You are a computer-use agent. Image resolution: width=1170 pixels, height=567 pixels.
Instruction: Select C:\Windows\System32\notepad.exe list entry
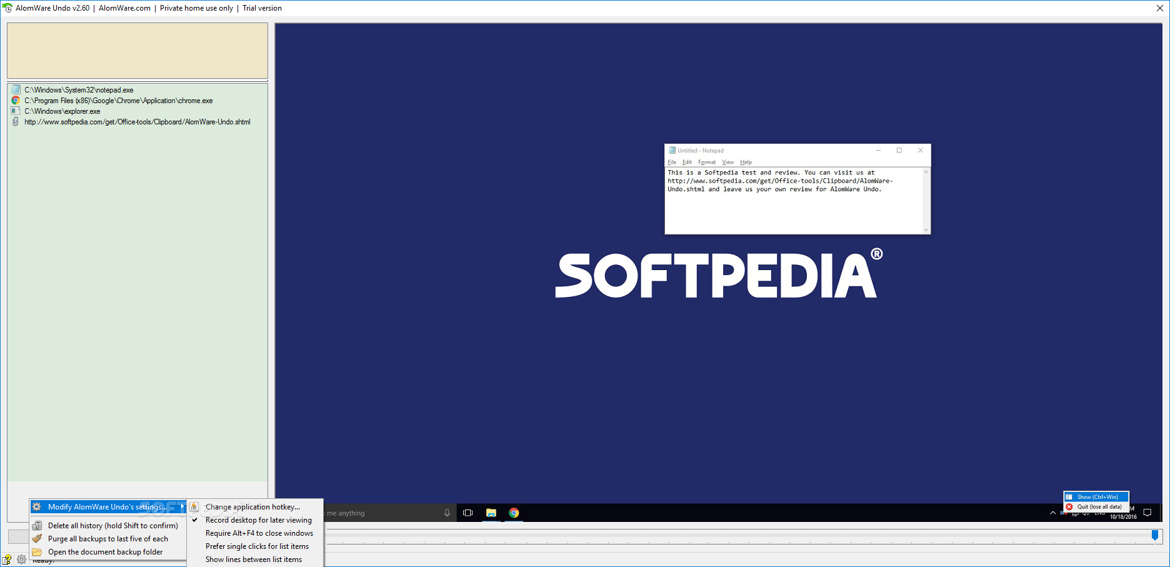(79, 89)
